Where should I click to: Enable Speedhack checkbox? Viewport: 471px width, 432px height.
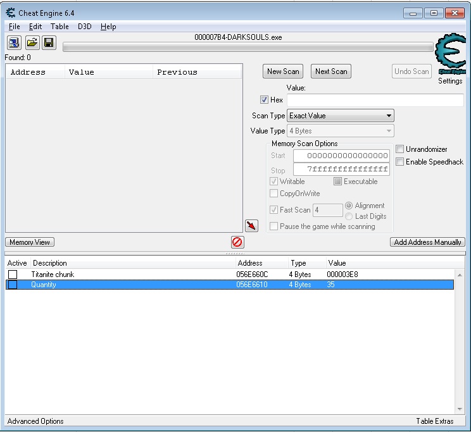399,162
